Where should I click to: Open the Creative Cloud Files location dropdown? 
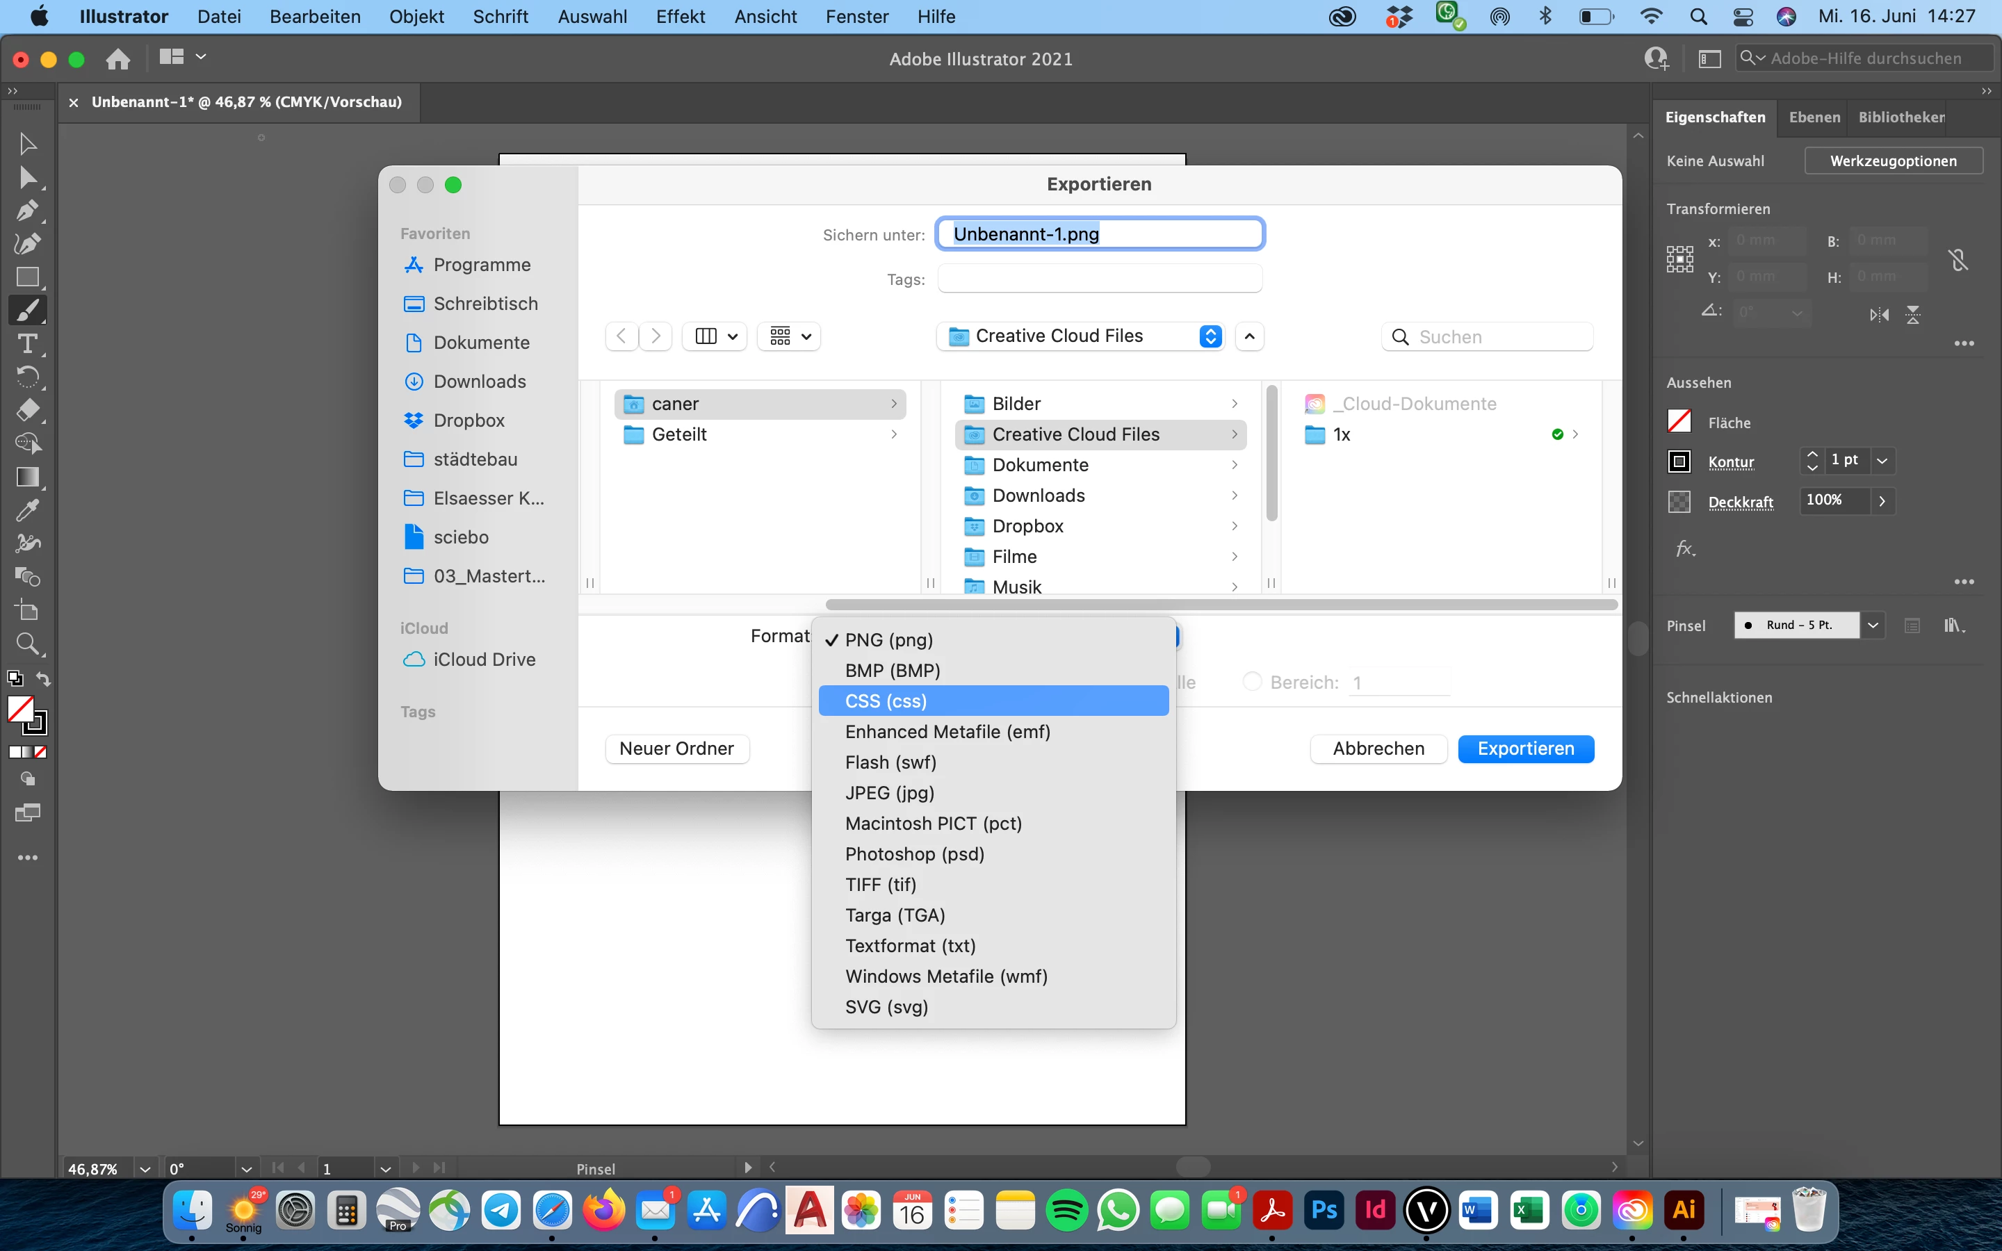point(1210,336)
